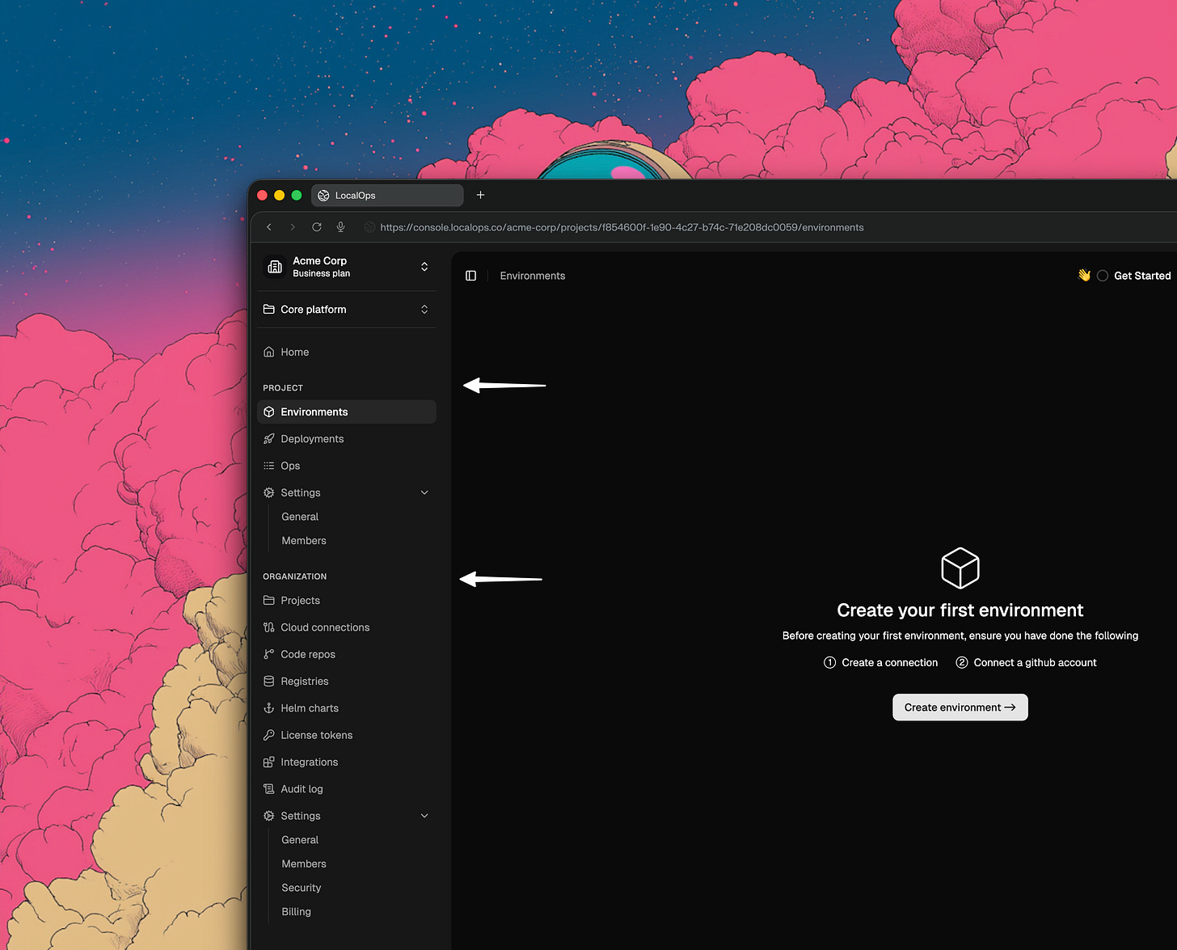1177x950 pixels.
Task: Open Audit log in the sidebar
Action: 347,789
